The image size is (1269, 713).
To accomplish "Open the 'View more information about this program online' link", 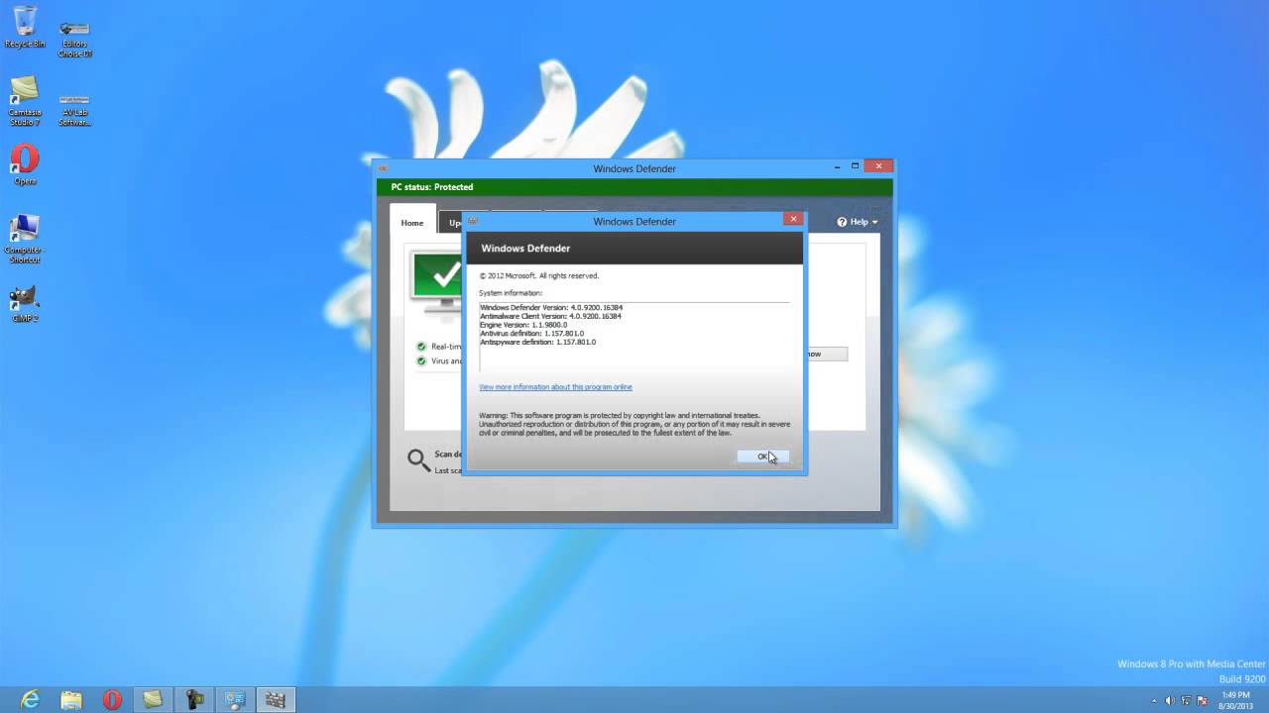I will coord(555,387).
